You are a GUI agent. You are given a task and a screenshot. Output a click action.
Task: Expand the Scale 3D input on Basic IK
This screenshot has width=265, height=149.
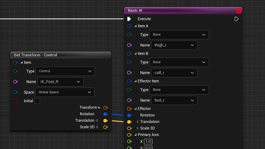point(138,128)
